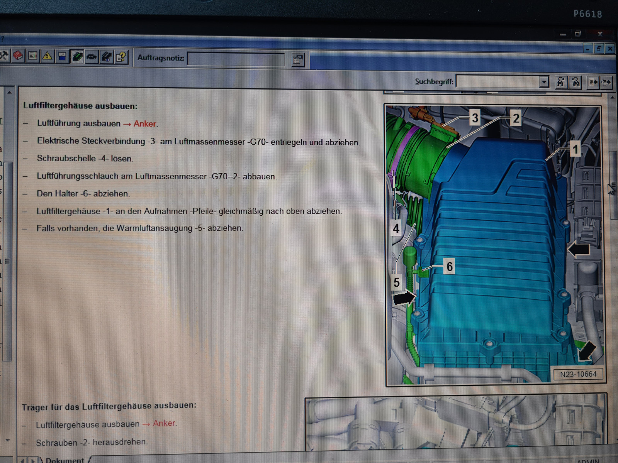Expand the Suchbegriff dropdown arrow
The width and height of the screenshot is (618, 463).
(x=544, y=82)
